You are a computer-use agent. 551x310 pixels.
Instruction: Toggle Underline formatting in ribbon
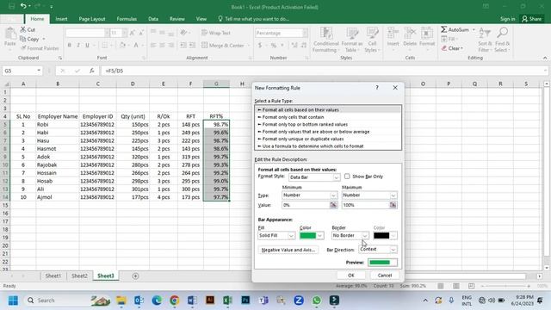point(87,45)
